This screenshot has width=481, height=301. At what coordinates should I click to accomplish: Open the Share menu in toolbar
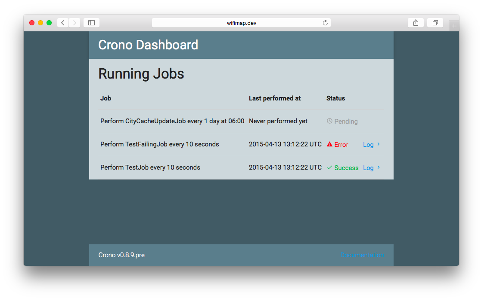click(416, 23)
